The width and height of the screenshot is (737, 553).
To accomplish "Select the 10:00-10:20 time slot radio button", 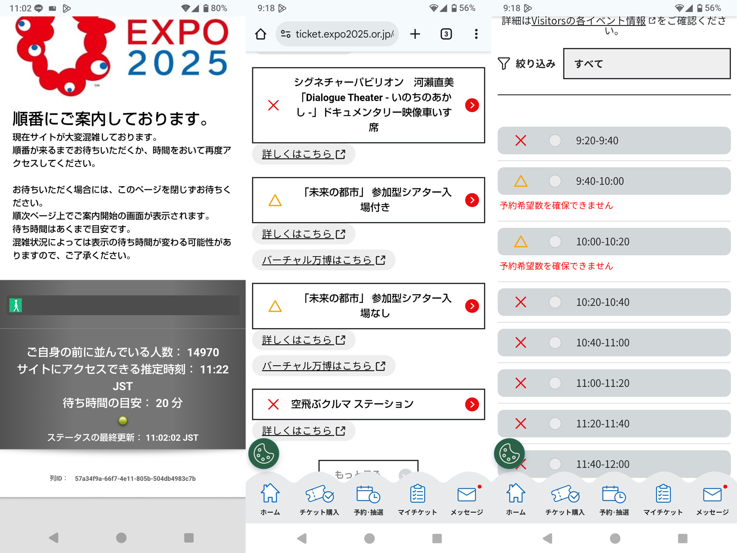I will [x=555, y=242].
